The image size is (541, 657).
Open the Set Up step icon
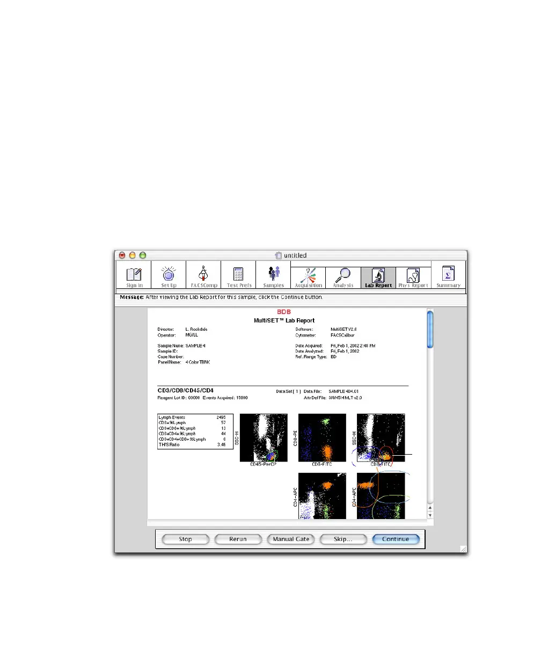point(169,275)
